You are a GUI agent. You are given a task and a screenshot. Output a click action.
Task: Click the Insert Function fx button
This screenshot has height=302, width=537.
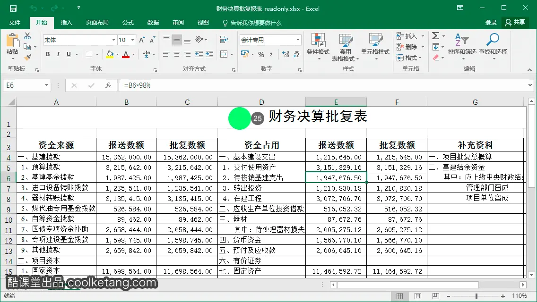pyautogui.click(x=108, y=85)
